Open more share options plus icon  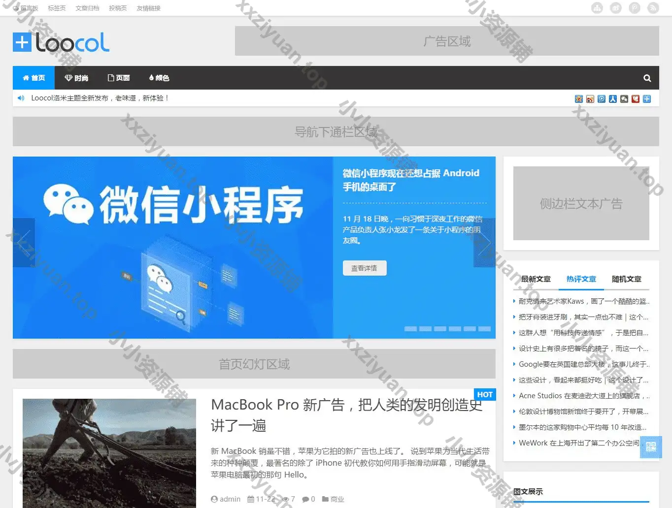[x=647, y=99]
